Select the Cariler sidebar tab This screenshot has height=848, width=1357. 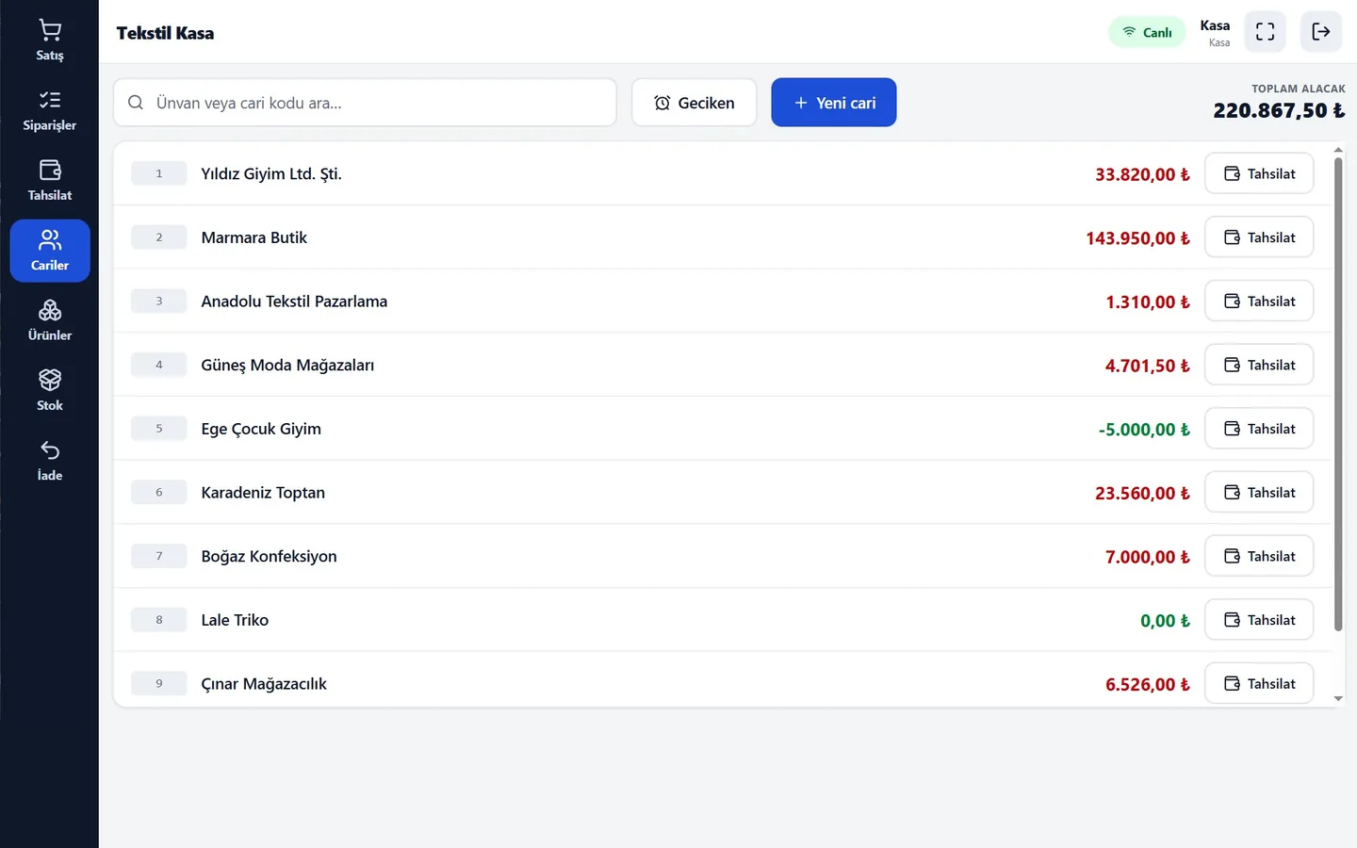49,251
